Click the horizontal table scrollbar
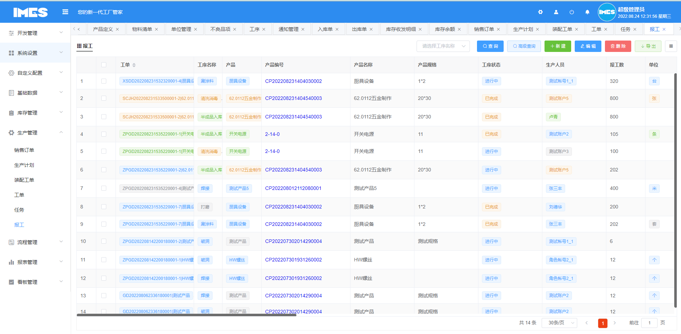The image size is (681, 334). pos(187,315)
